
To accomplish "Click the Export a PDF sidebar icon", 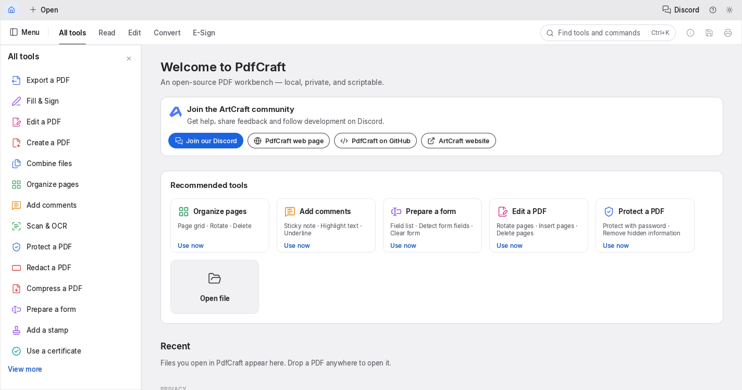I will coord(16,80).
